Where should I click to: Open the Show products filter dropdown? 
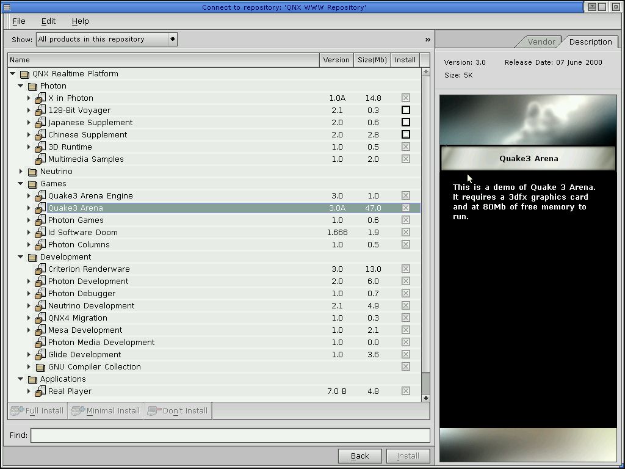173,39
